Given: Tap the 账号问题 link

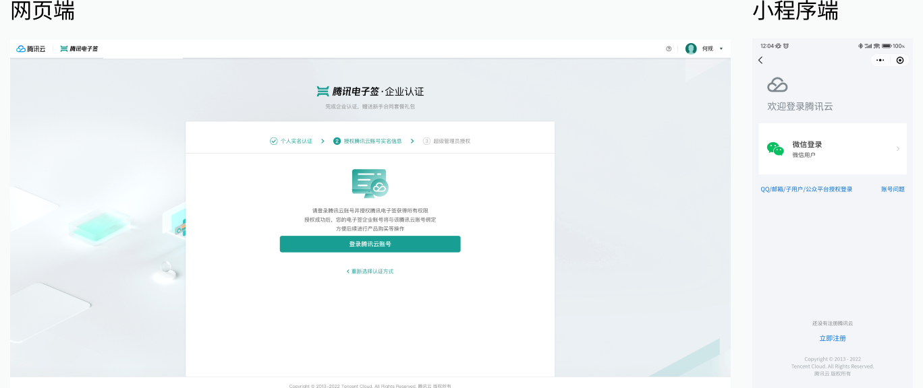Looking at the screenshot, I should click(x=893, y=189).
